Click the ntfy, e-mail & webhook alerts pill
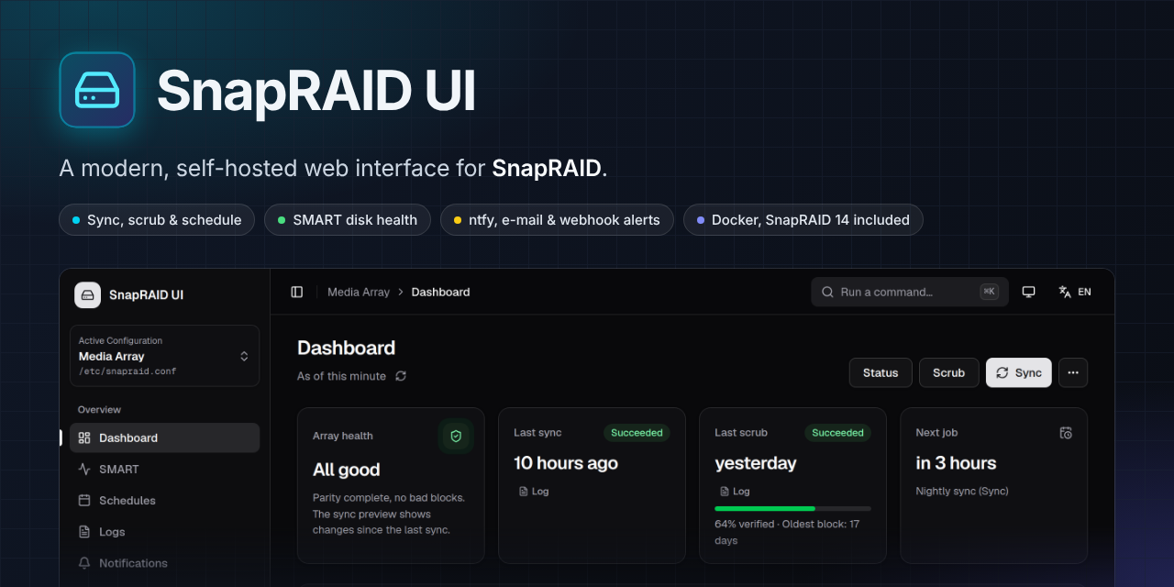 point(557,220)
